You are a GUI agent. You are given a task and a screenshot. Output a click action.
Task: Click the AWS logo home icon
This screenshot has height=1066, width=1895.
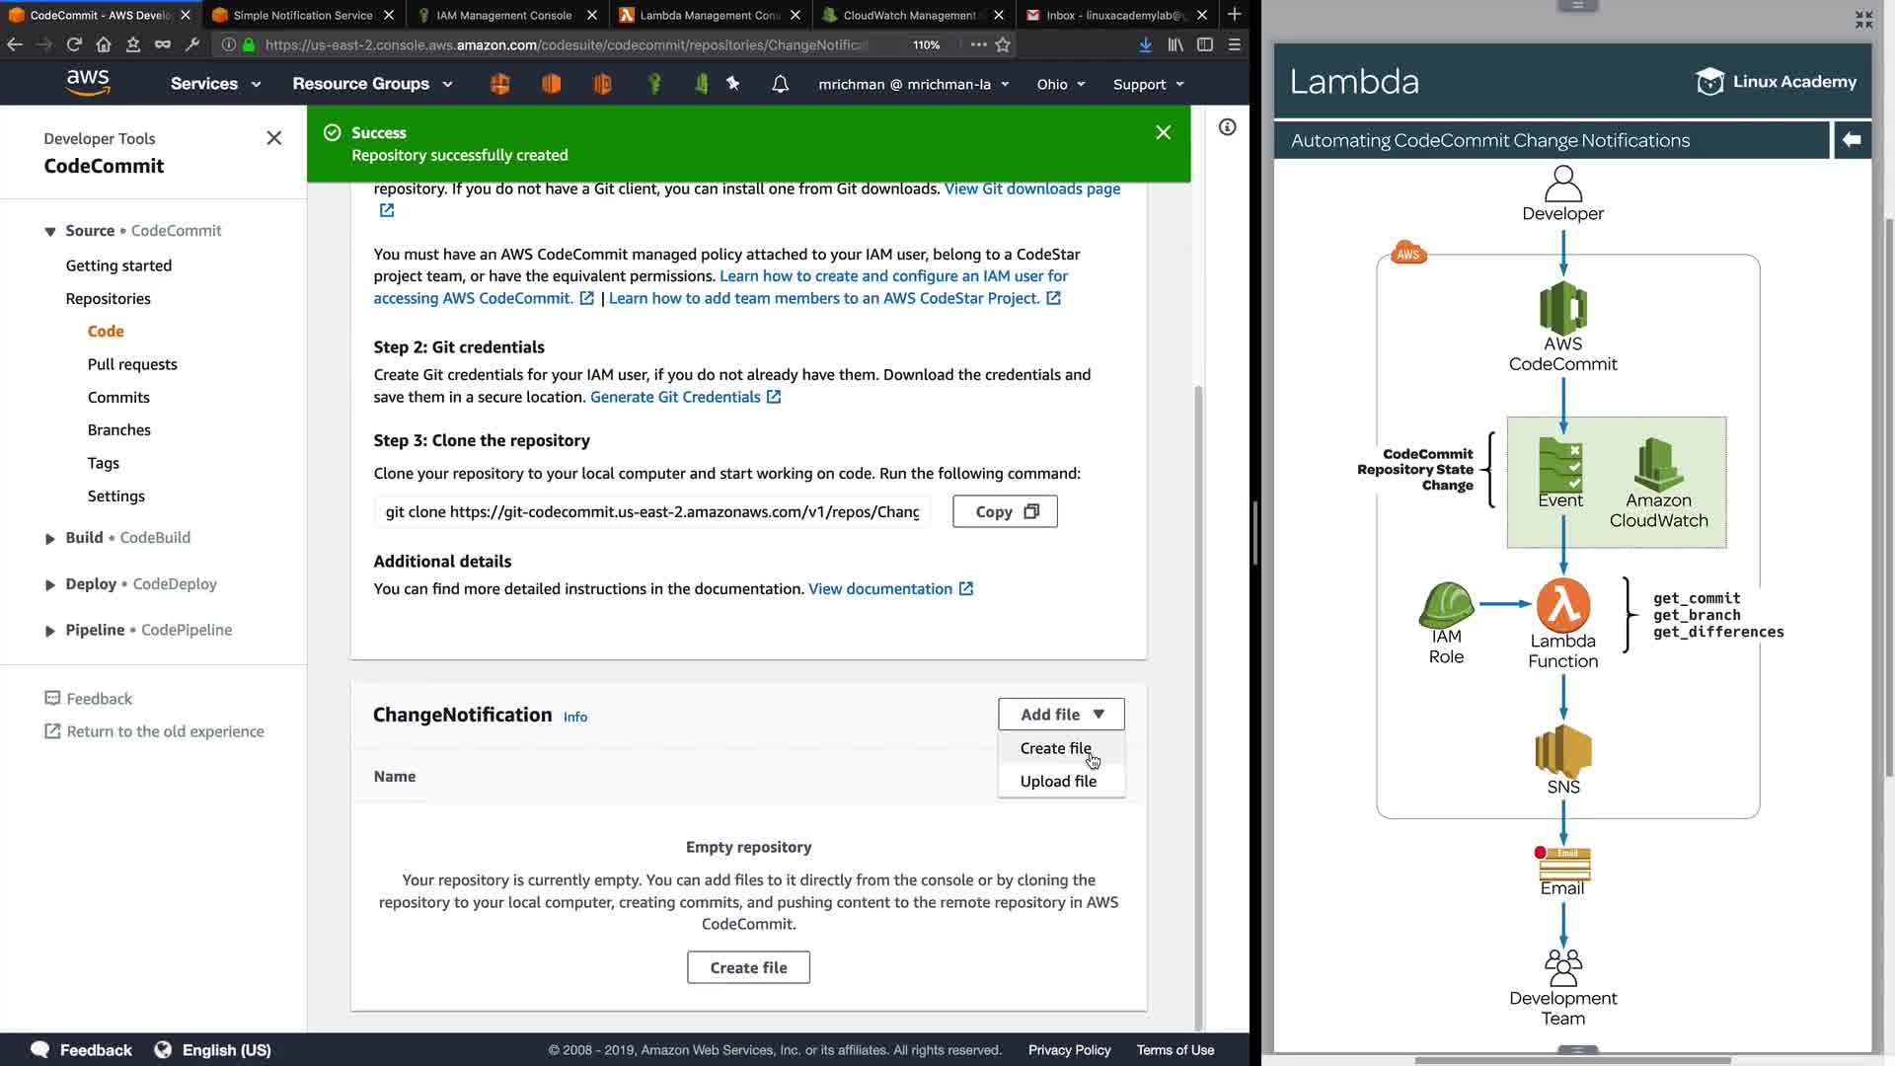tap(88, 83)
